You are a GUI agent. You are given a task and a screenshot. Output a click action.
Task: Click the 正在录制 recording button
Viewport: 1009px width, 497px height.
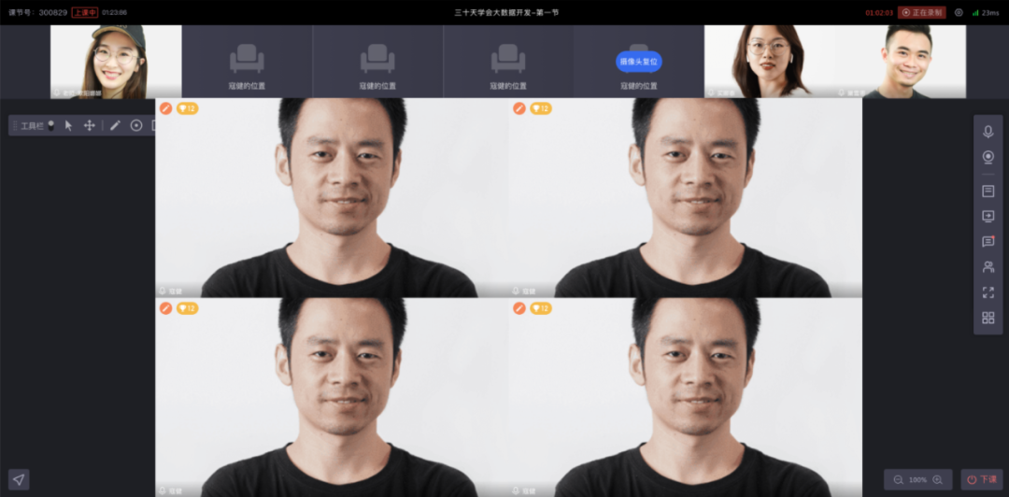(x=922, y=12)
